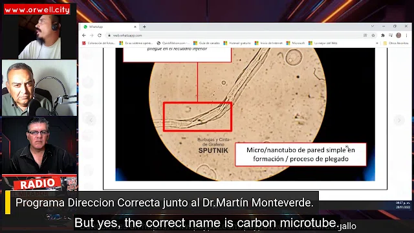Open the Chrome three-dot menu

[x=406, y=36]
